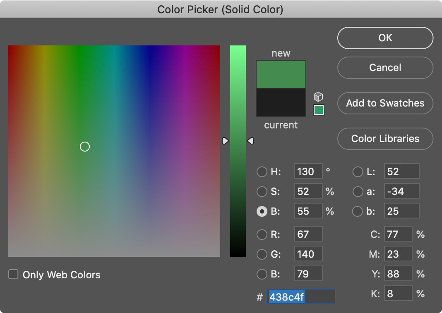Click the circular marker in color field
This screenshot has width=442, height=313.
tap(85, 147)
